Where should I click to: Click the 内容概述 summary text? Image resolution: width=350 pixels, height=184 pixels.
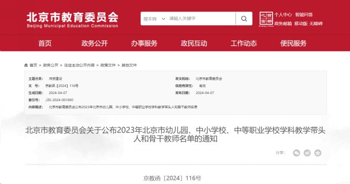pos(123,107)
